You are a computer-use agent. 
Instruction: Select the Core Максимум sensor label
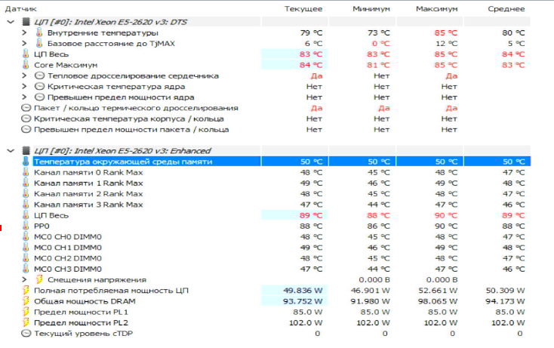pos(66,65)
